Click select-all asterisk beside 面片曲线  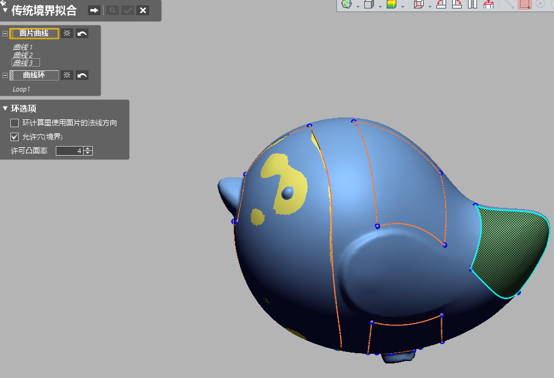[x=67, y=33]
